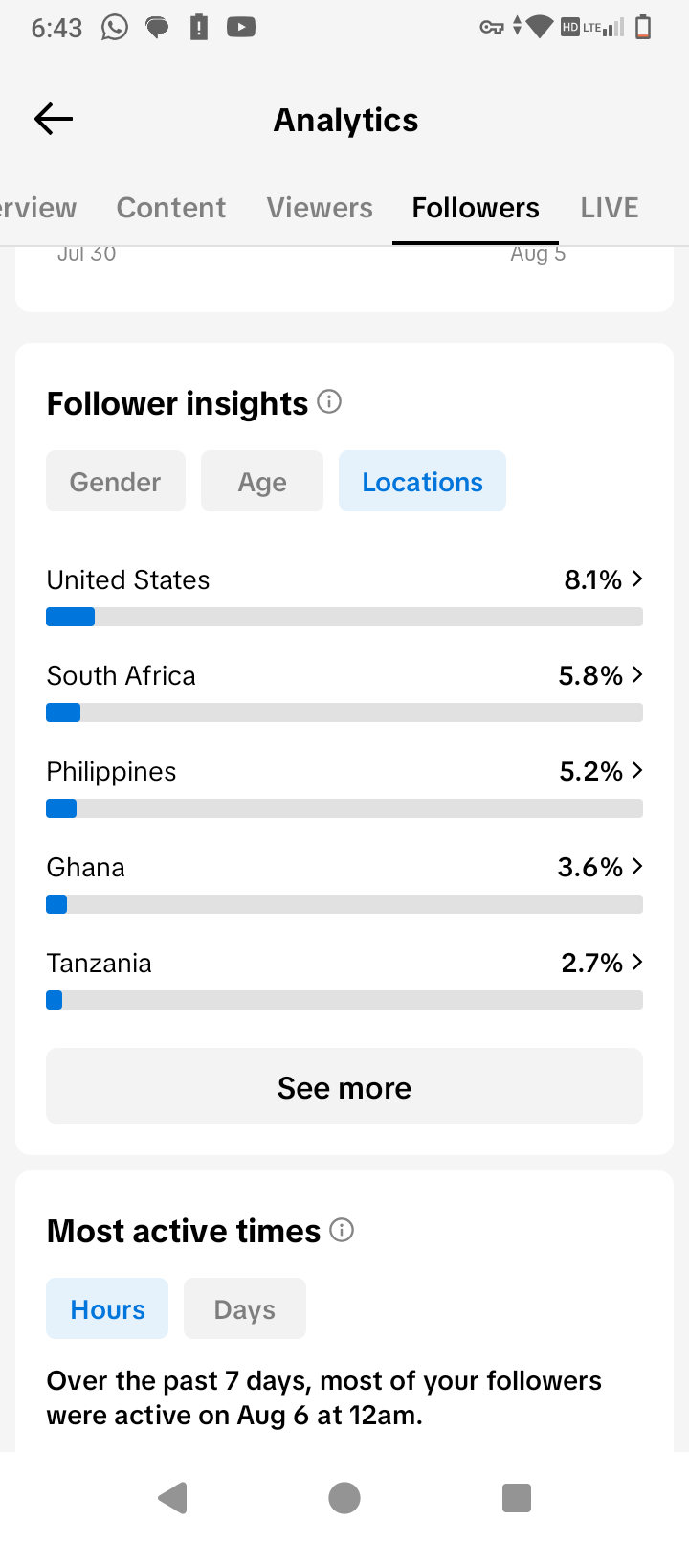
Task: Switch to the Content tab
Action: (x=171, y=208)
